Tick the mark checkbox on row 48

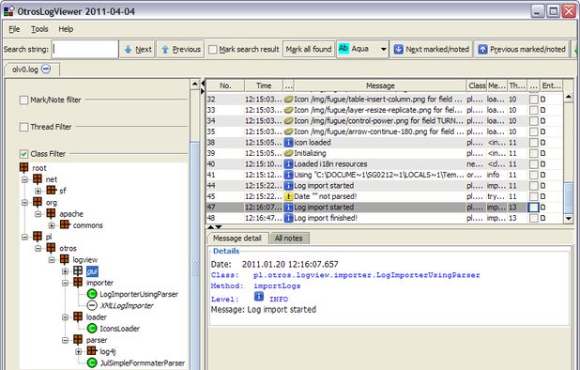tap(533, 218)
